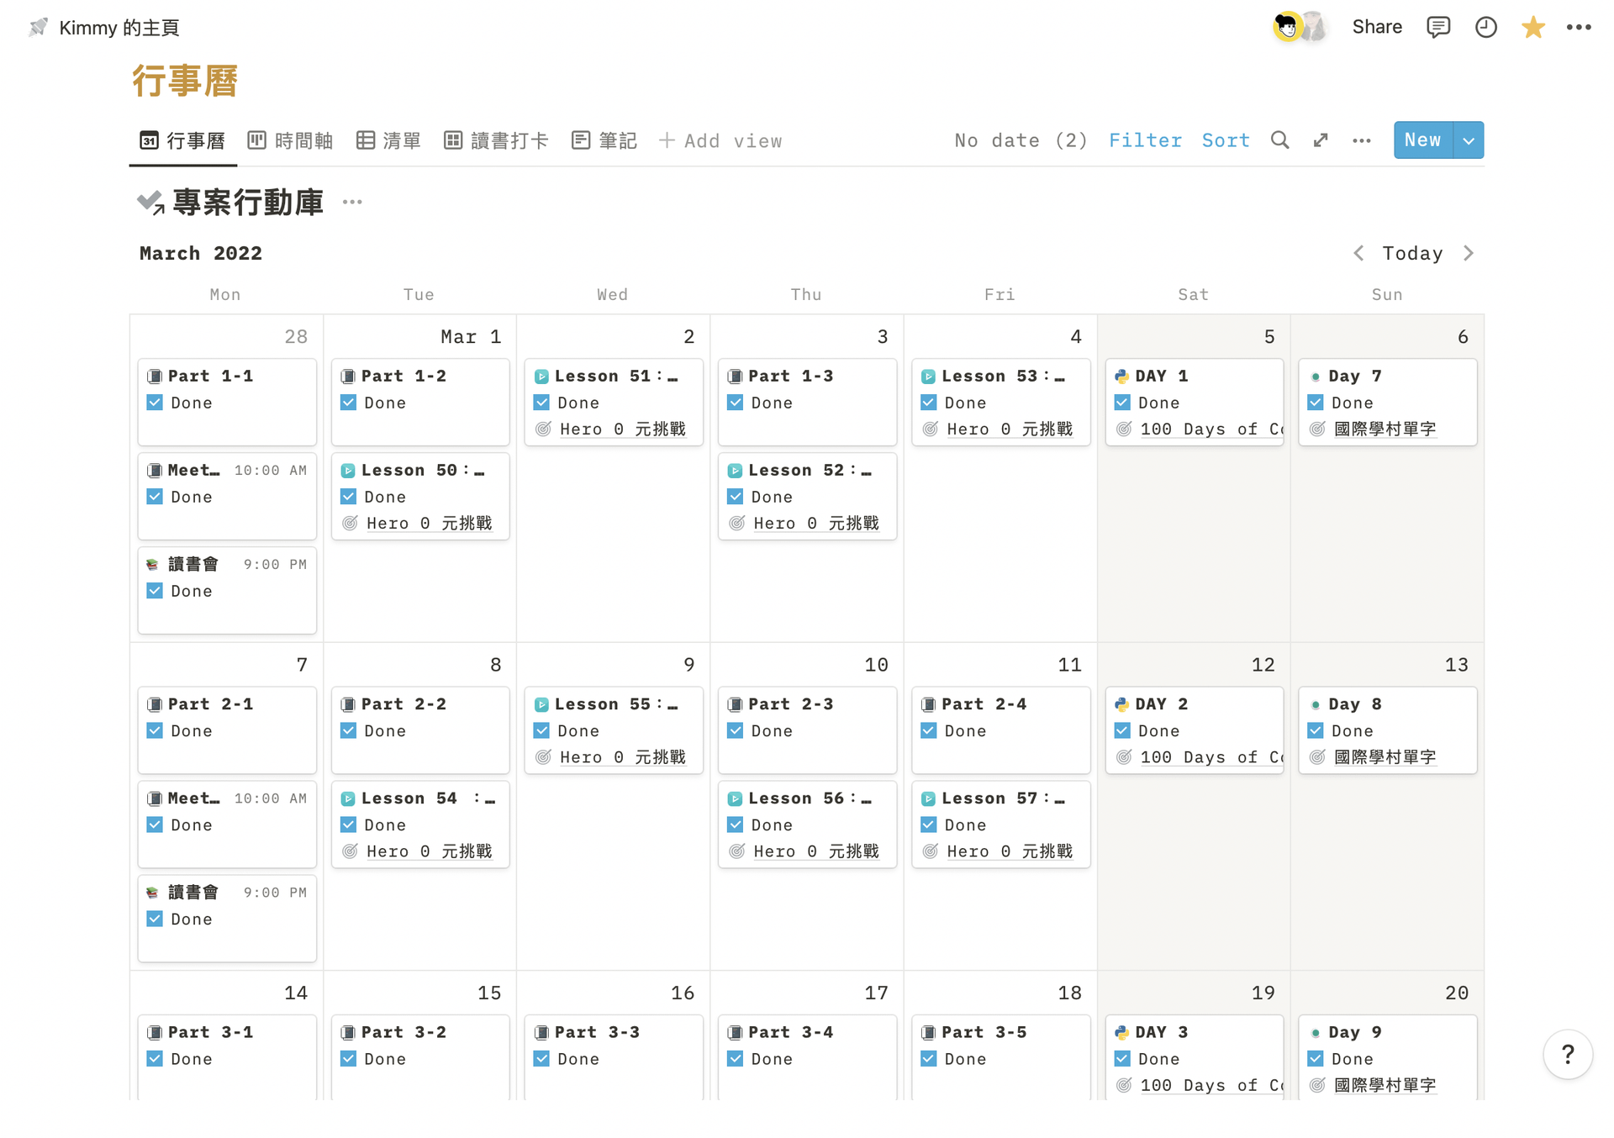Uncheck Done on the Part 1-1 card
This screenshot has height=1138, width=1614.
[155, 403]
